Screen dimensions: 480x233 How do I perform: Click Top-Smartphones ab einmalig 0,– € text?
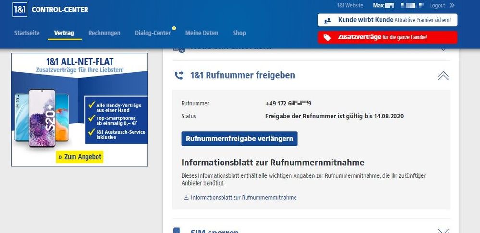(117, 121)
